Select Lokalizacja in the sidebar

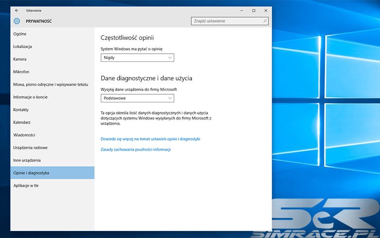(x=23, y=47)
